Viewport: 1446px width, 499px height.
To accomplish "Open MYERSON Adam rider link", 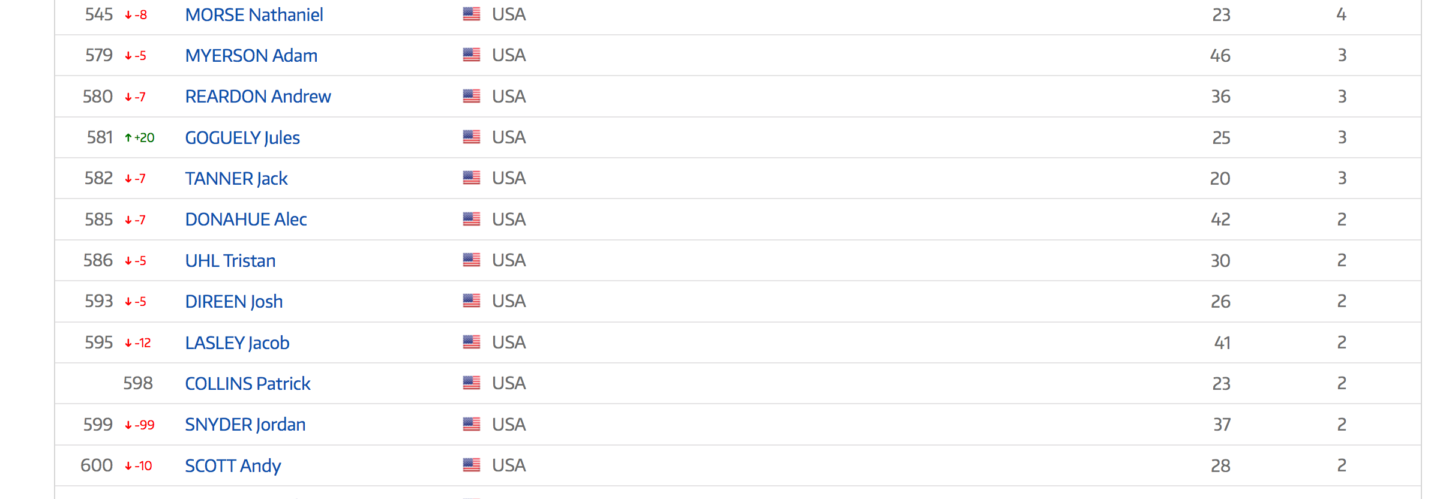I will [251, 55].
